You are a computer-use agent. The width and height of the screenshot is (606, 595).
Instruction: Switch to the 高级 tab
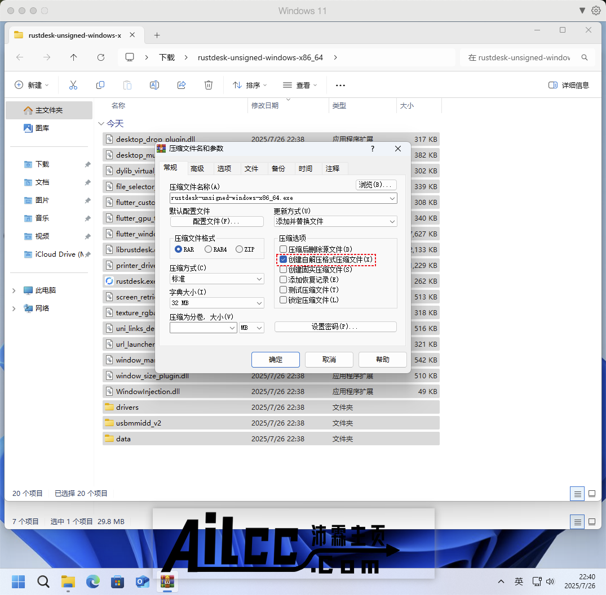197,169
